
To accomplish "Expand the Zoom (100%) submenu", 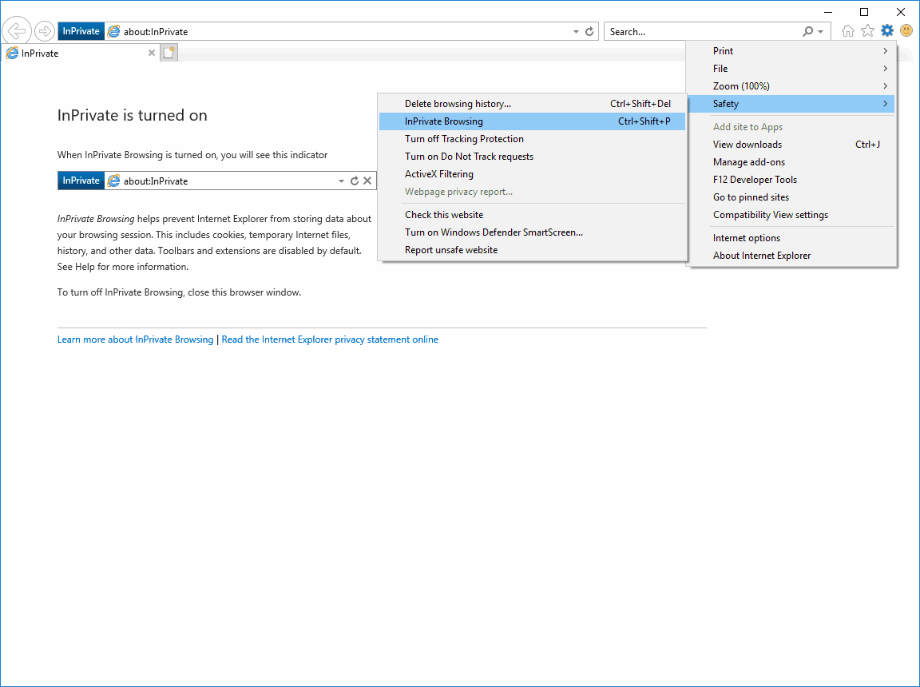I will [x=791, y=86].
